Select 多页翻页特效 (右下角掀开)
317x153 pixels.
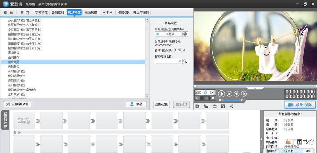(25, 25)
